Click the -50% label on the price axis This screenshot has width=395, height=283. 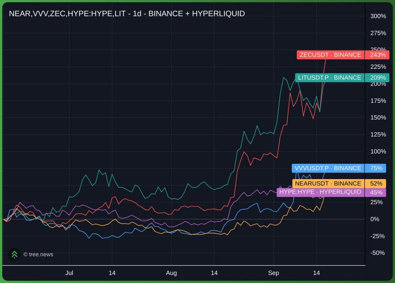(x=378, y=253)
